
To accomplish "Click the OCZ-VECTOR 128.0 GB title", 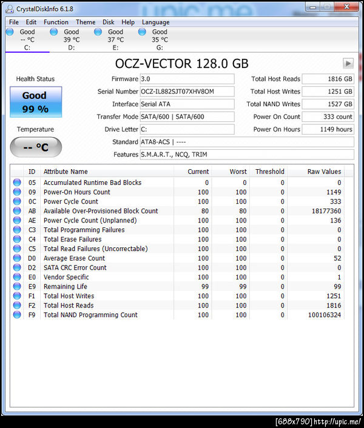I will click(182, 64).
